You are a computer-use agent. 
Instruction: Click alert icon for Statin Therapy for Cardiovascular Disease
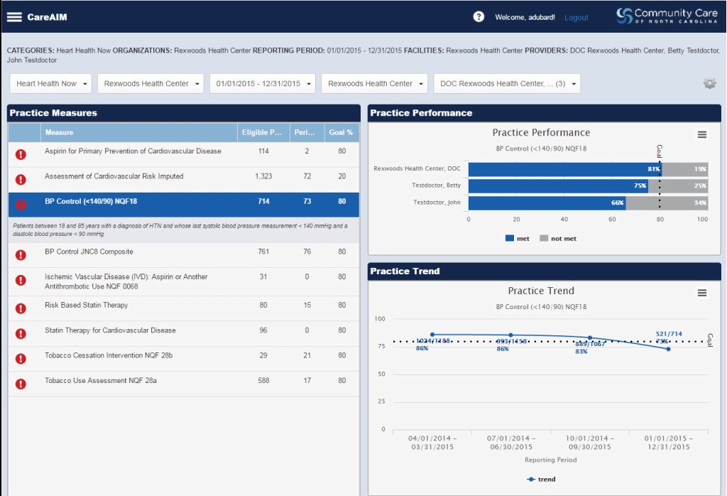[x=21, y=333]
